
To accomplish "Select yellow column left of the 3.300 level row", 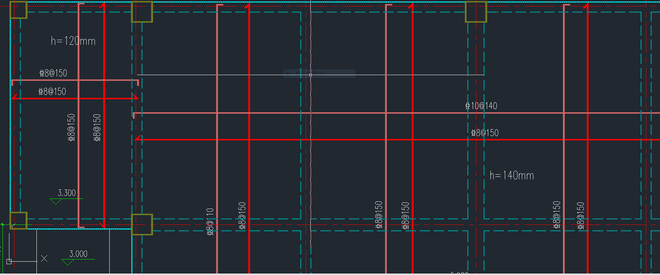I will (x=18, y=221).
